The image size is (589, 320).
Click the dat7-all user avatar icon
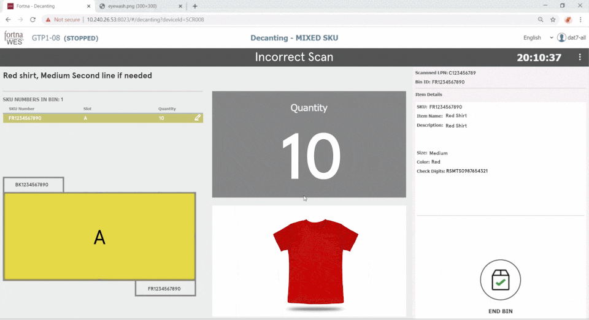561,38
